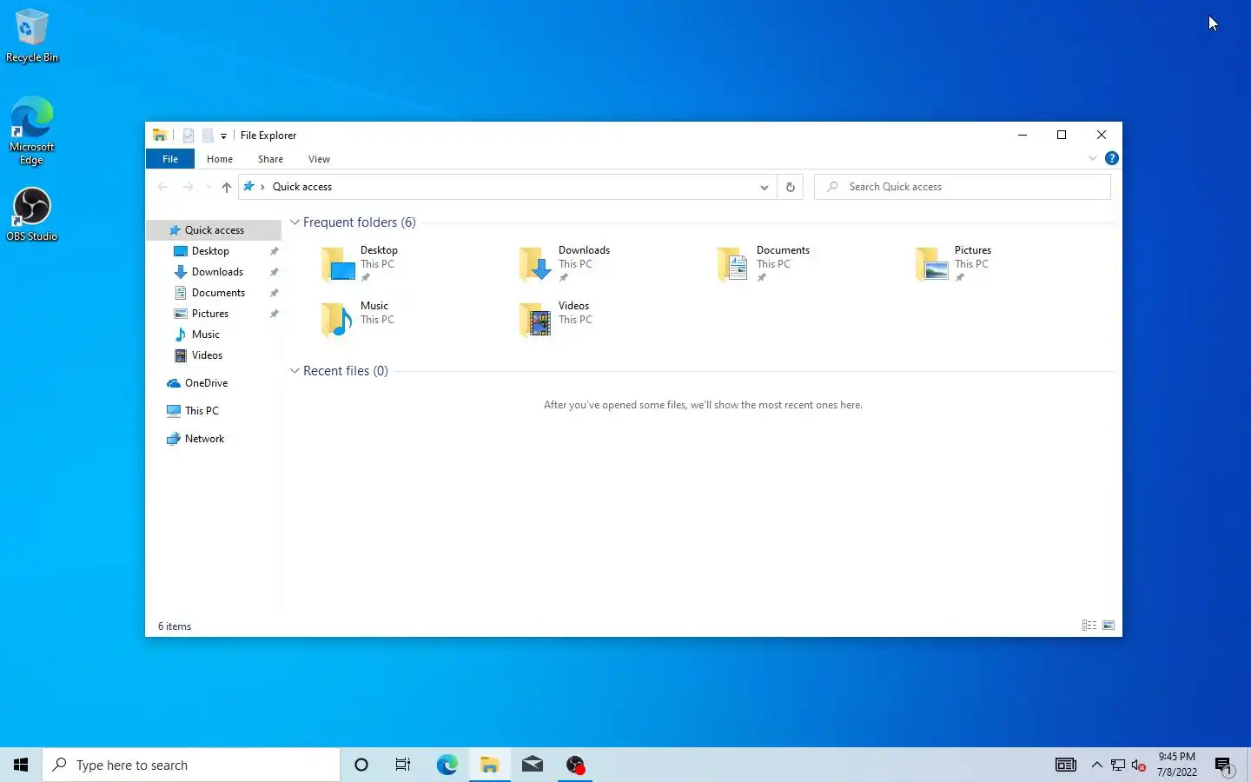The image size is (1251, 782).
Task: Collapse the Frequent folders group
Action: (295, 222)
